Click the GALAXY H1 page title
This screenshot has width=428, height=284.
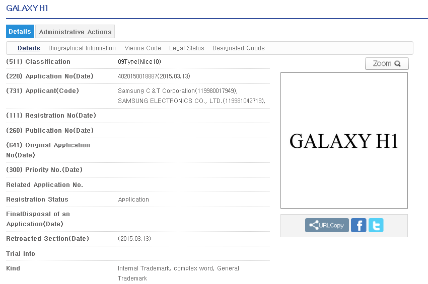pos(27,8)
